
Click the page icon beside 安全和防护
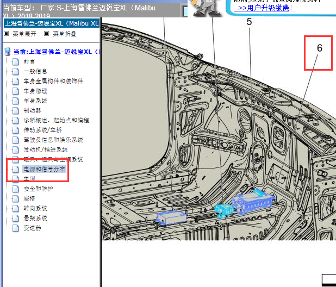click(x=15, y=189)
